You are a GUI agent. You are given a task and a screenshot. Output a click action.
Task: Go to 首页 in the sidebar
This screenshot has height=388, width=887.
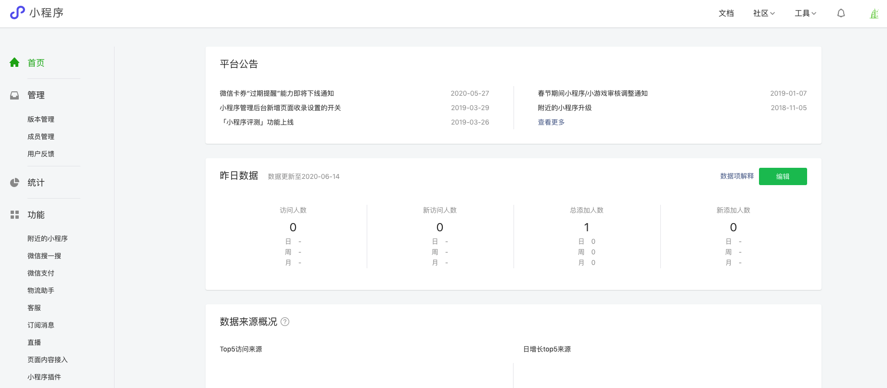tap(36, 63)
